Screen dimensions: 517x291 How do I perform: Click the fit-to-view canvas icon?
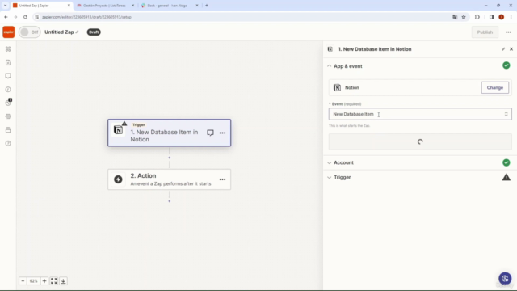[54, 281]
